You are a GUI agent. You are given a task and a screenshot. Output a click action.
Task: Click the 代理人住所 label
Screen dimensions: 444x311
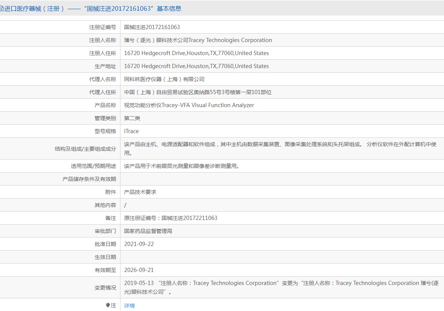coord(102,92)
